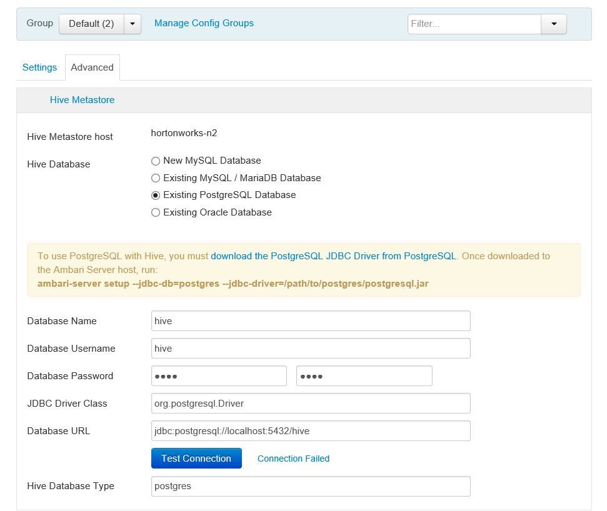Choose Existing MySQL / MariaDB Database

(156, 178)
